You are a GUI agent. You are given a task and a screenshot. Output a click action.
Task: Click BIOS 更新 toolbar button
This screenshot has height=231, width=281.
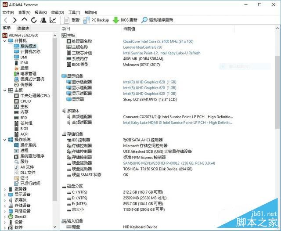[125, 20]
